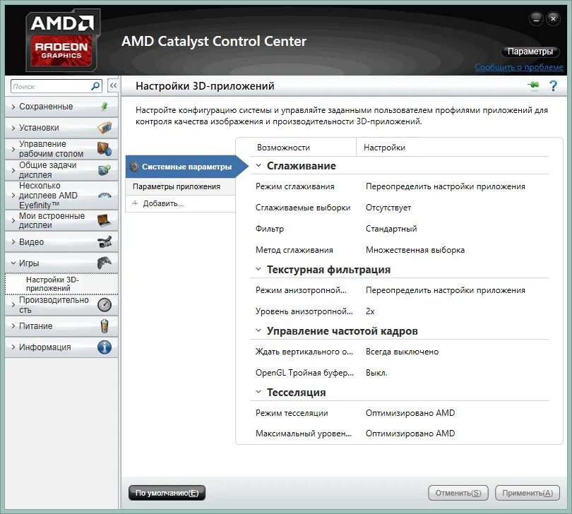
Task: Click Сообщить о проблеме link
Action: (519, 67)
